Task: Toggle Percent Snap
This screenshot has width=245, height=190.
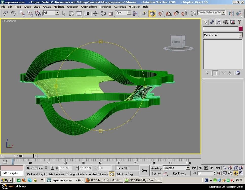Action: pyautogui.click(x=176, y=14)
